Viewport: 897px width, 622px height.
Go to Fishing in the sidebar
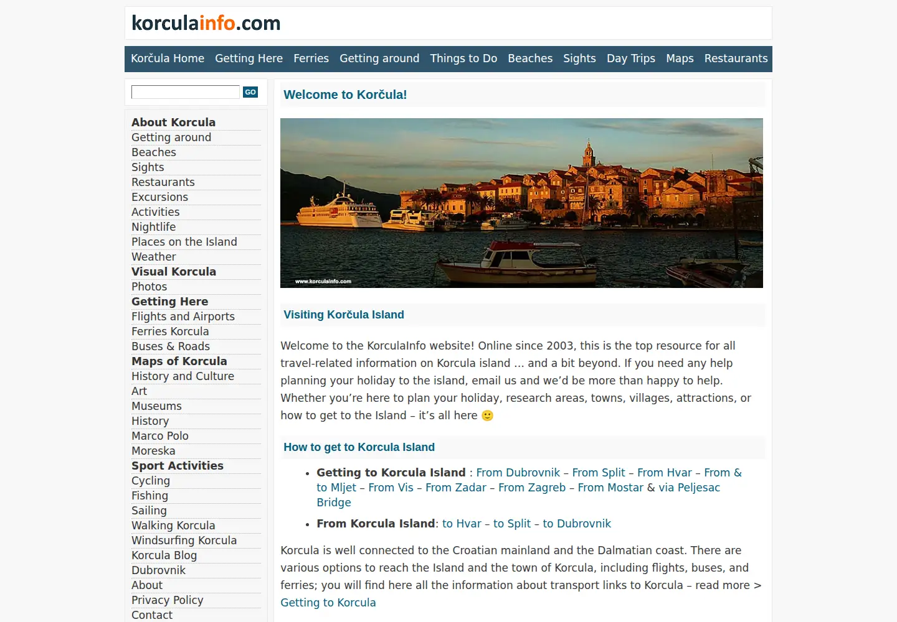pyautogui.click(x=149, y=496)
